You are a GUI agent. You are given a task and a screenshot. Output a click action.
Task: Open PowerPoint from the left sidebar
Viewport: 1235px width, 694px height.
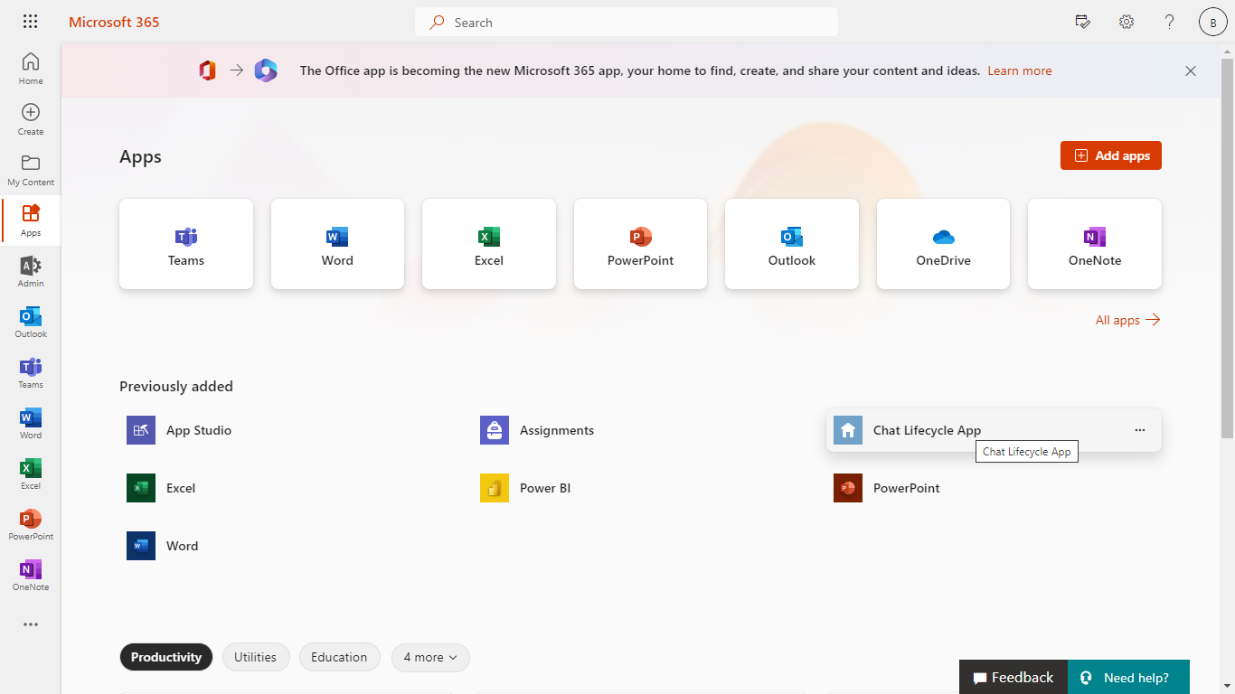tap(31, 524)
